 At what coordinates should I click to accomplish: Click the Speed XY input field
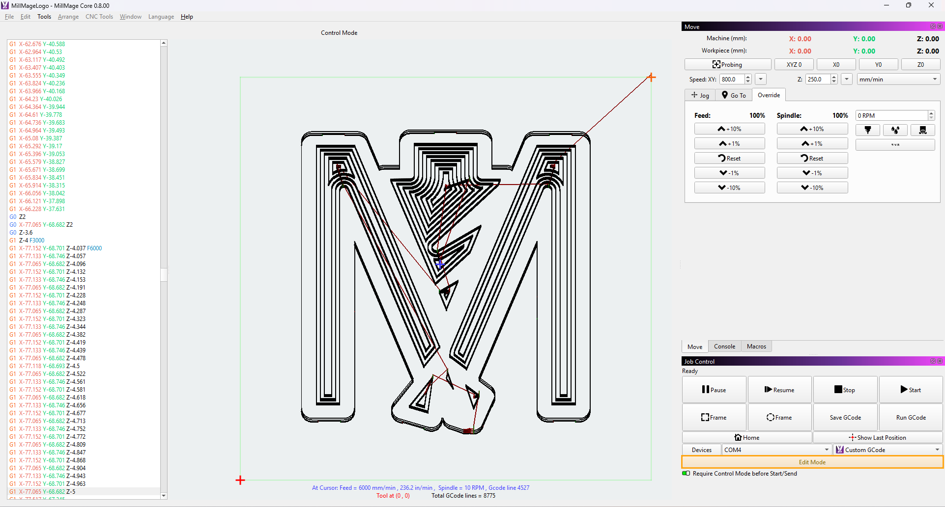pos(731,79)
